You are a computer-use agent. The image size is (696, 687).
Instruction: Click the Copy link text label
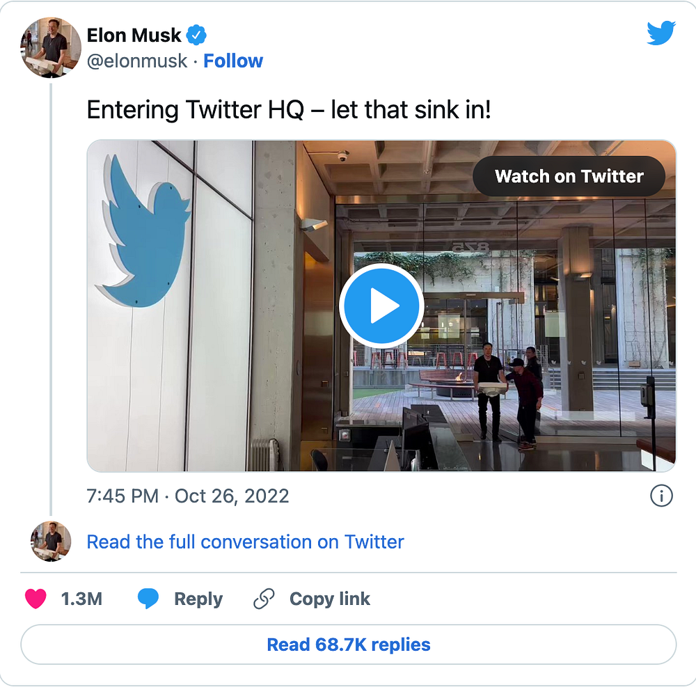point(330,599)
